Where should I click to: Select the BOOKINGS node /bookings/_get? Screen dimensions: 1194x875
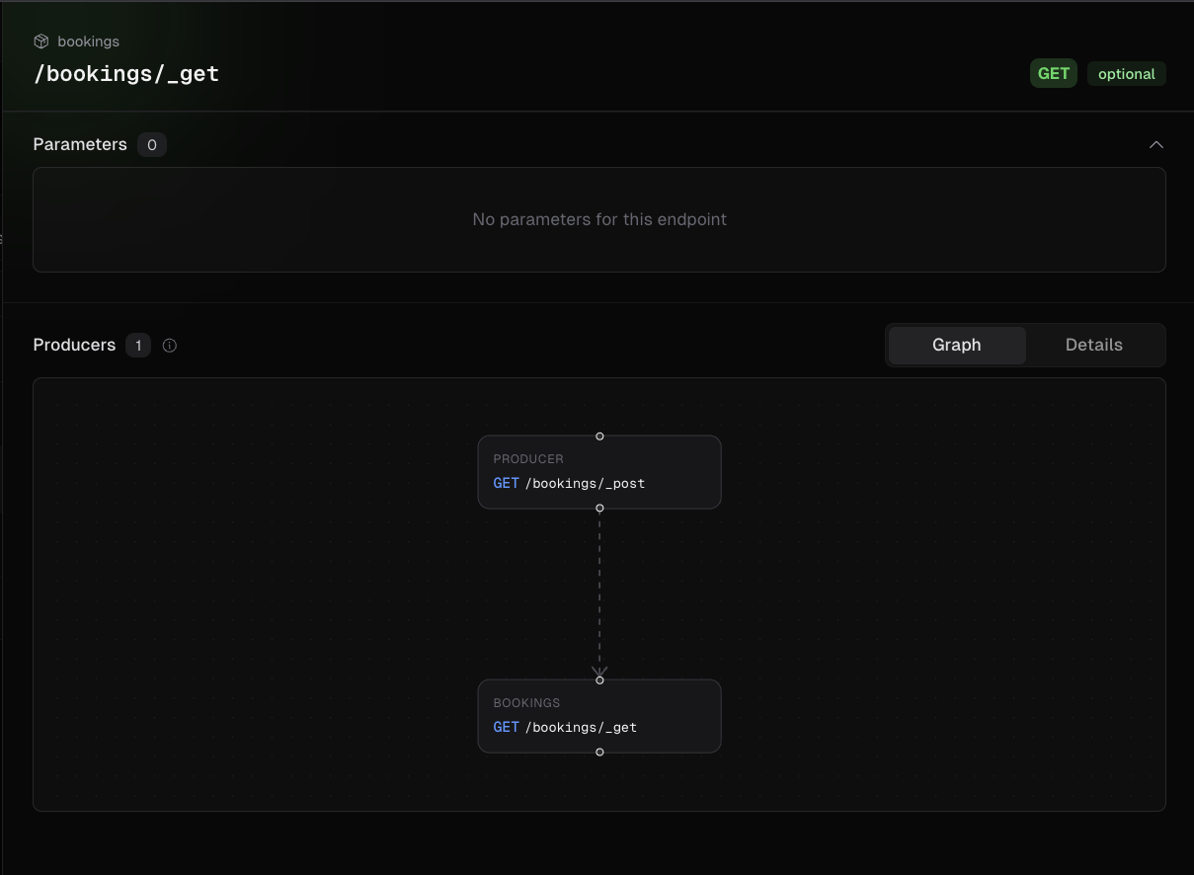pyautogui.click(x=599, y=716)
